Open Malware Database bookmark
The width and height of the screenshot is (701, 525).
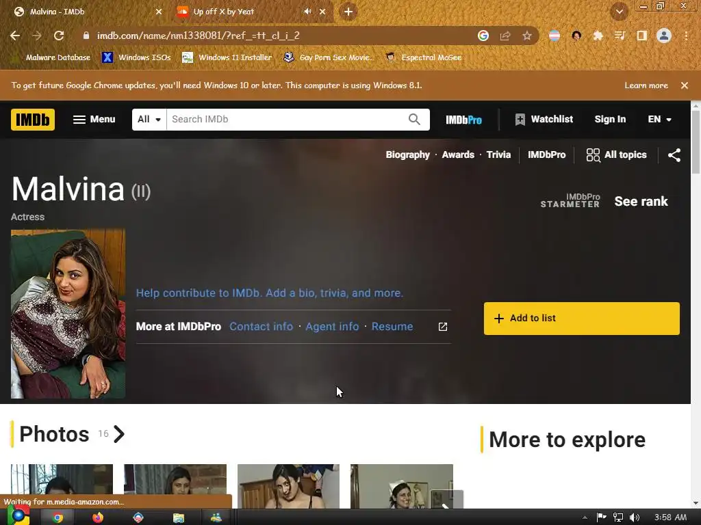[52, 57]
